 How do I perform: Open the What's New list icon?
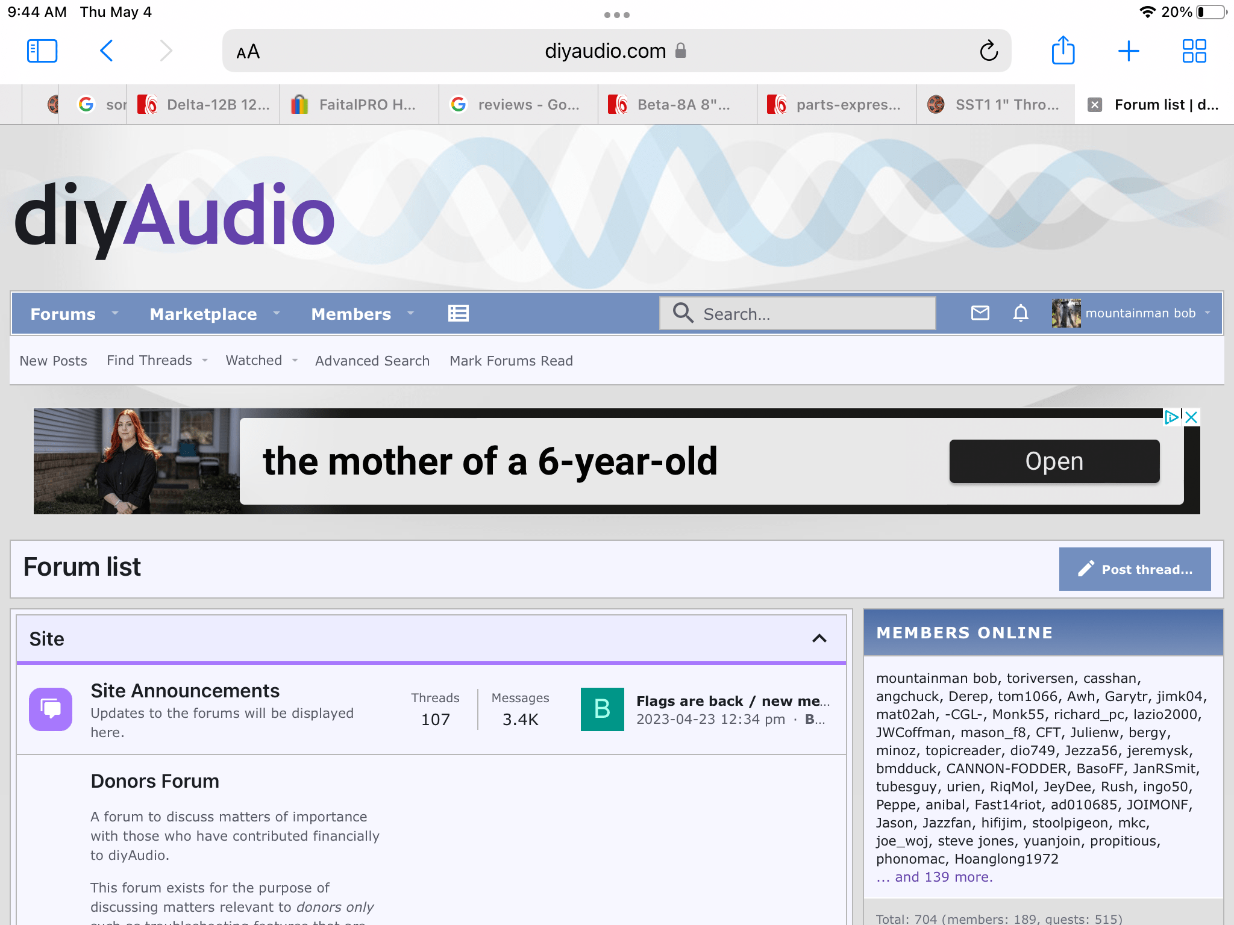(459, 313)
